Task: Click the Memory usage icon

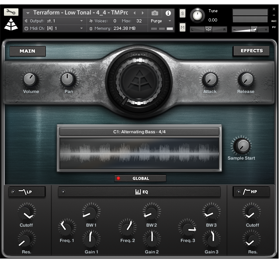Action: [91, 28]
